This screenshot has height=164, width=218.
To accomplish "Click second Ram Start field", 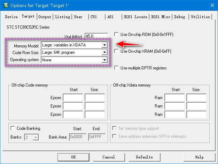I will tap(174, 106).
